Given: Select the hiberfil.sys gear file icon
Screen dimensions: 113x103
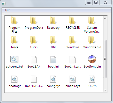Looking at the screenshot, I should click(x=72, y=79).
